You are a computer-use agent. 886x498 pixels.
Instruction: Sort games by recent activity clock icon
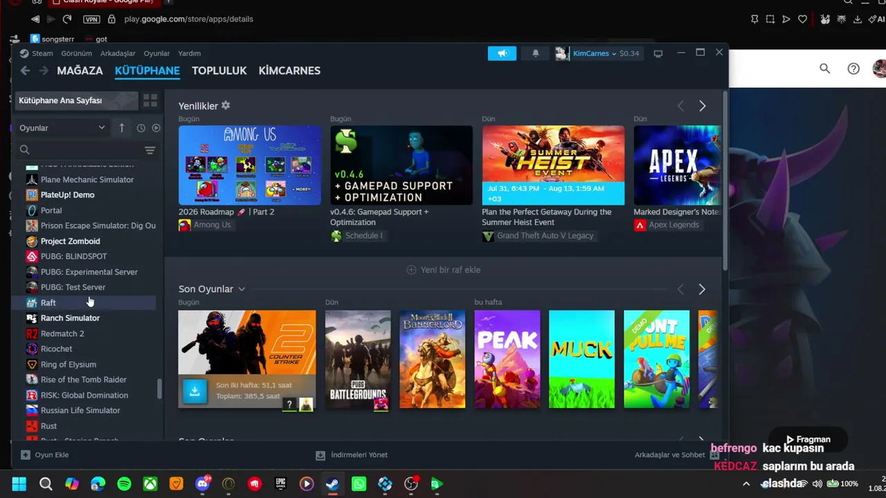[x=141, y=128]
